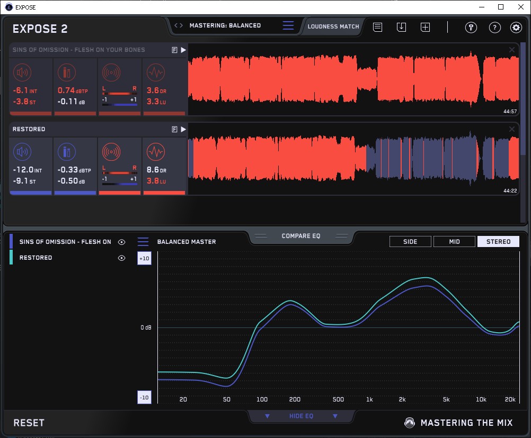The width and height of the screenshot is (531, 438).
Task: Toggle Loudness Match
Action: pos(333,26)
